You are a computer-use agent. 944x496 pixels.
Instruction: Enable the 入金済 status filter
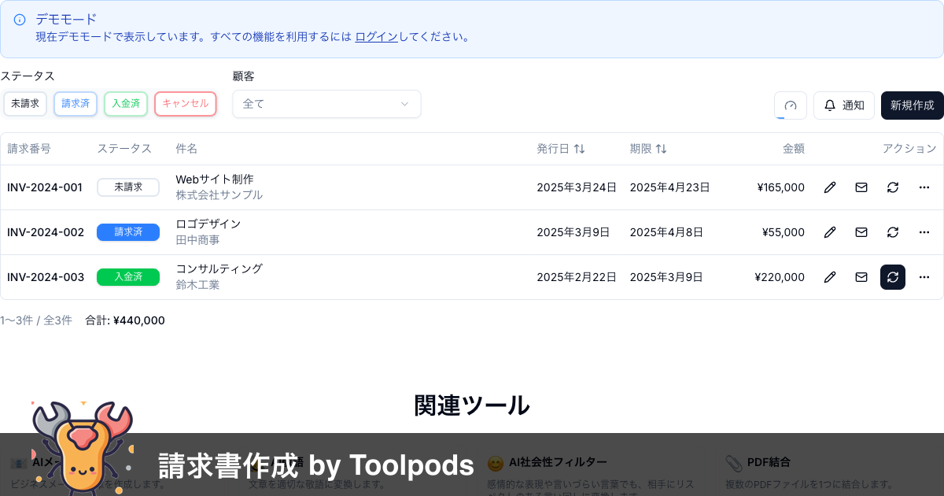(125, 103)
